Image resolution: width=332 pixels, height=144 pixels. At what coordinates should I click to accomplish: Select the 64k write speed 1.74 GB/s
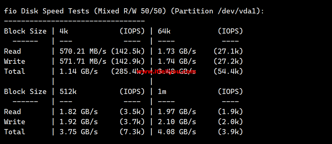point(177,61)
